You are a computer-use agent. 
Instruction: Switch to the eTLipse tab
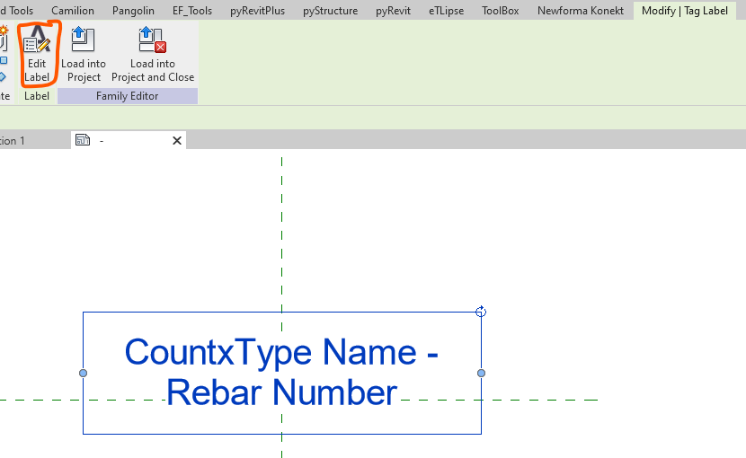447,11
